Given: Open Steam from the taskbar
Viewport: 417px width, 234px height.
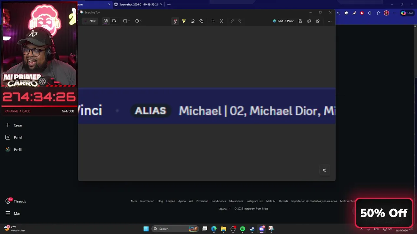Looking at the screenshot, I should 252,229.
